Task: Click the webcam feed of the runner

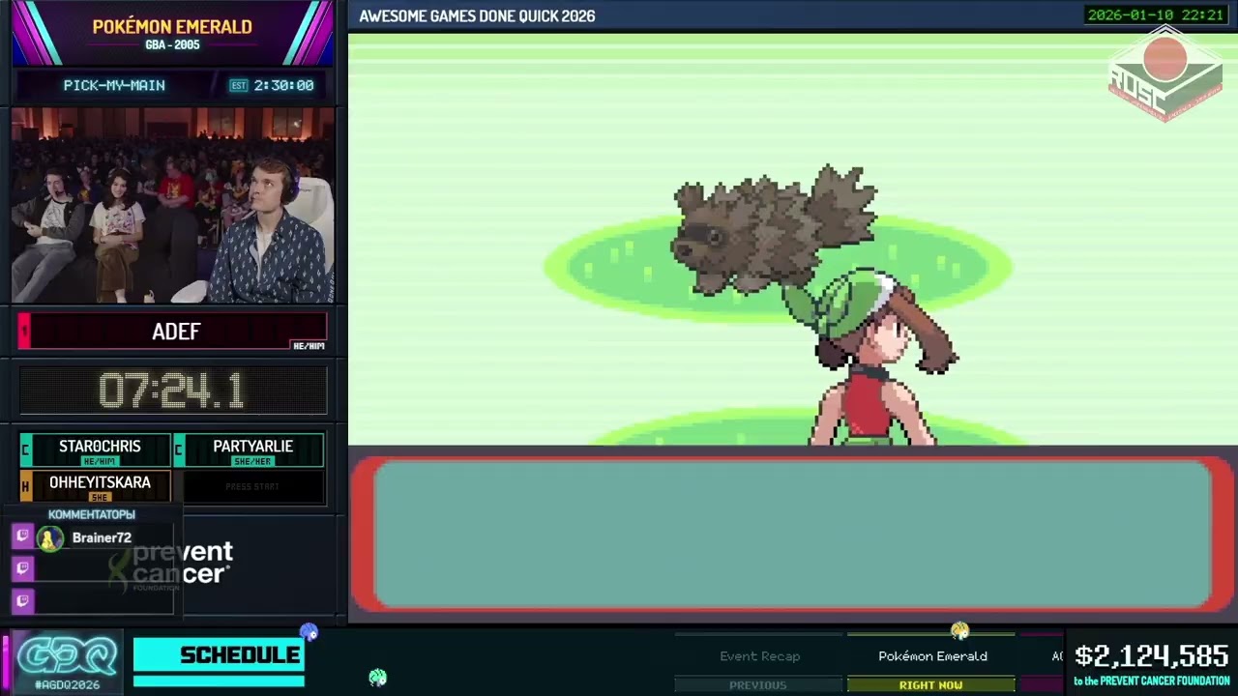Action: pyautogui.click(x=172, y=205)
